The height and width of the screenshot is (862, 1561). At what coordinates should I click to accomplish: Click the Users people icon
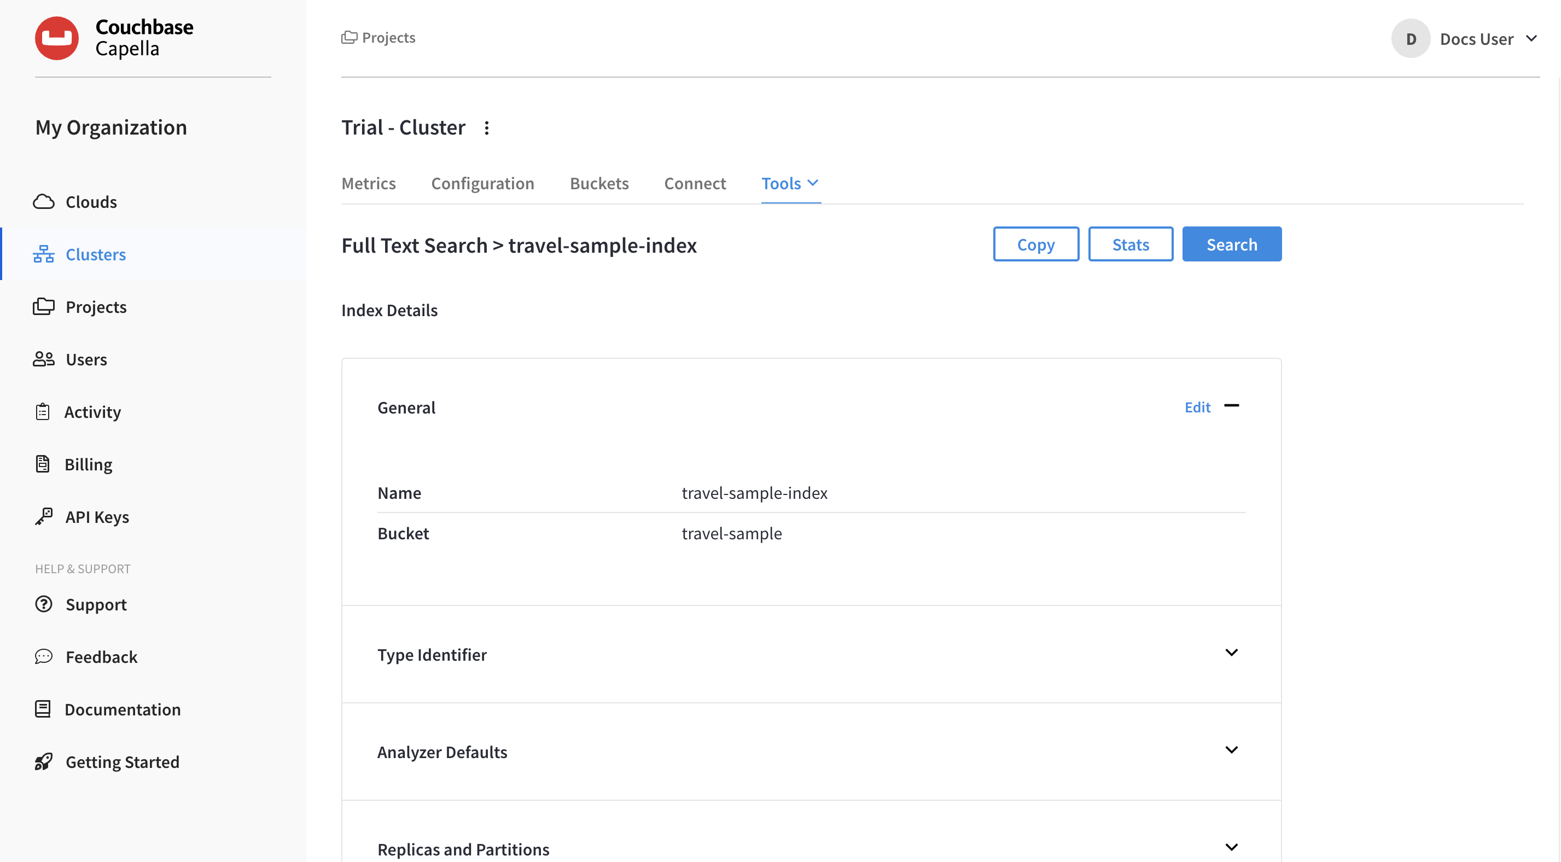click(x=44, y=359)
